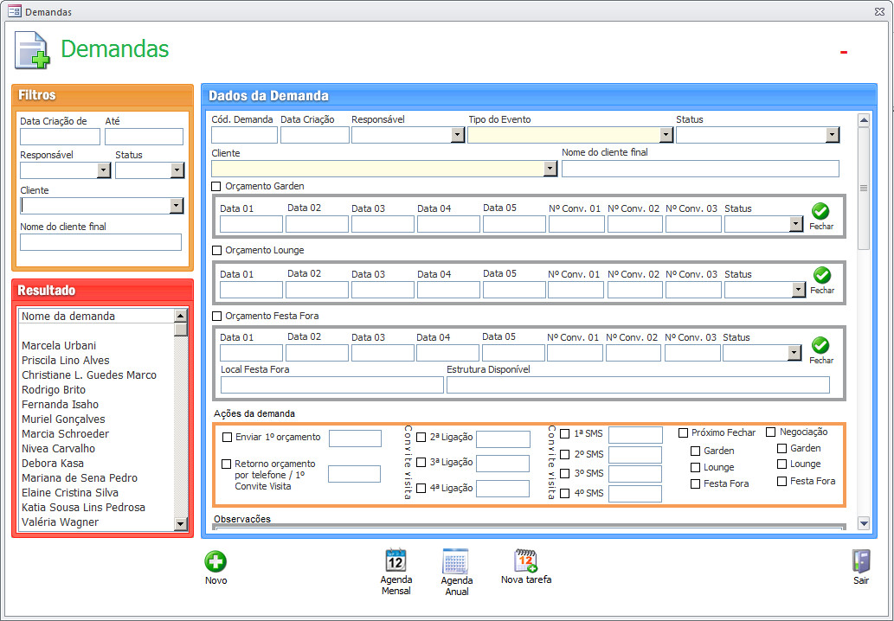Check Lounge under Próximo Fechar
The image size is (894, 621).
click(696, 467)
